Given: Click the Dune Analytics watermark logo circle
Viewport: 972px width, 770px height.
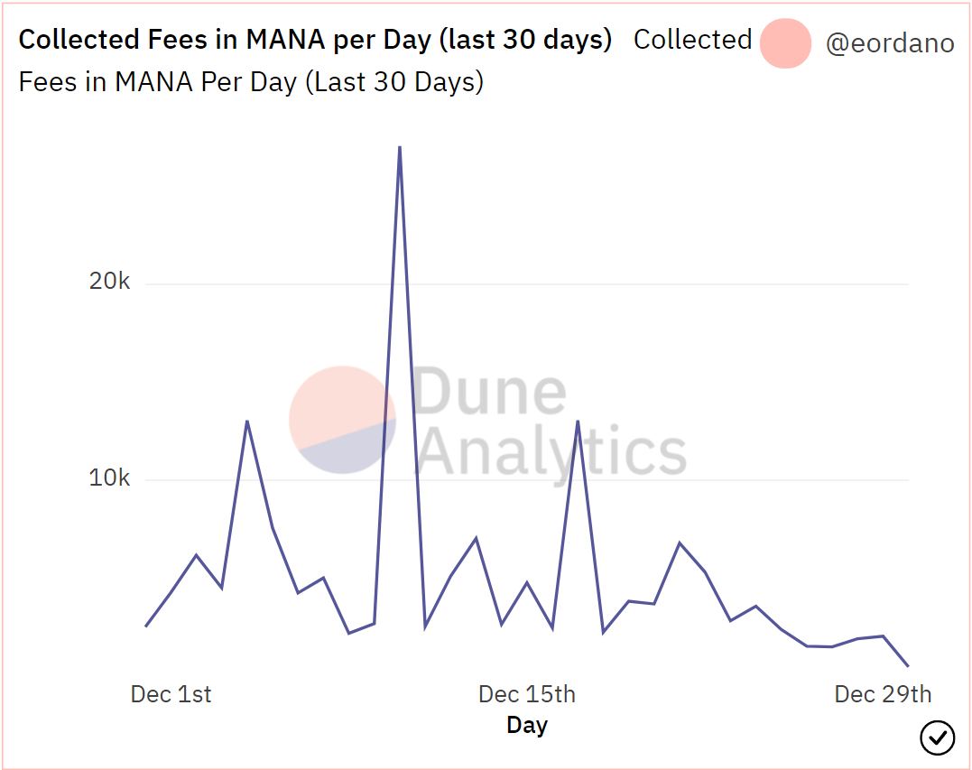Looking at the screenshot, I should click(x=342, y=420).
